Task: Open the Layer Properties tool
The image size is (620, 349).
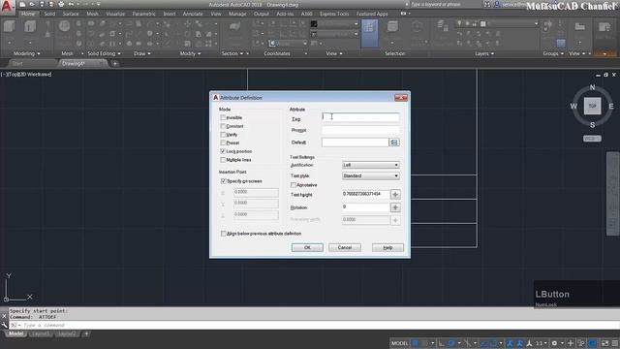Action: coord(442,26)
